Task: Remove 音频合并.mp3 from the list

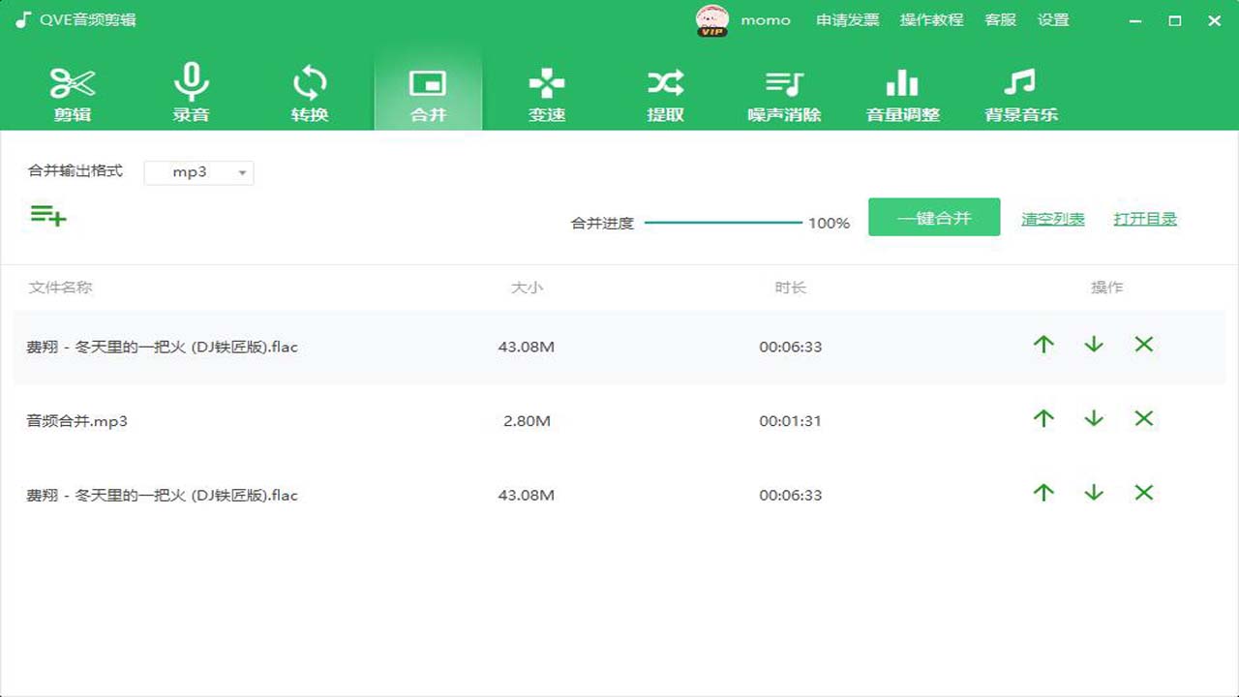Action: 1144,418
